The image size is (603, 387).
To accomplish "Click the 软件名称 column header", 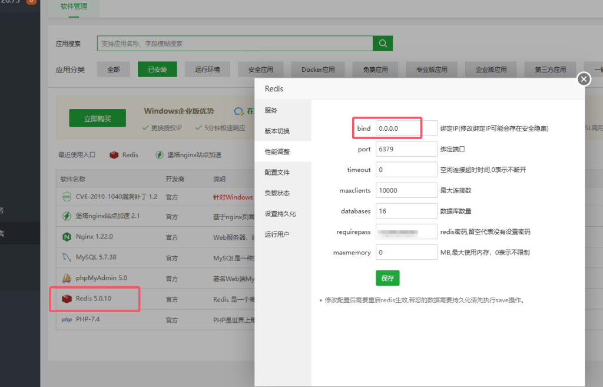I will coord(72,179).
